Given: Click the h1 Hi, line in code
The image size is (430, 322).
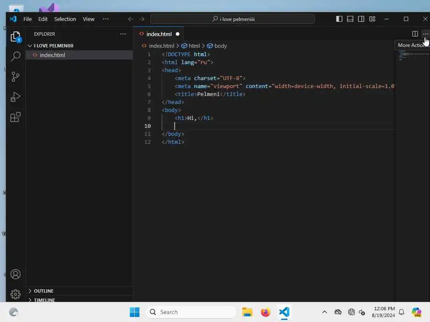Looking at the screenshot, I should pyautogui.click(x=194, y=118).
